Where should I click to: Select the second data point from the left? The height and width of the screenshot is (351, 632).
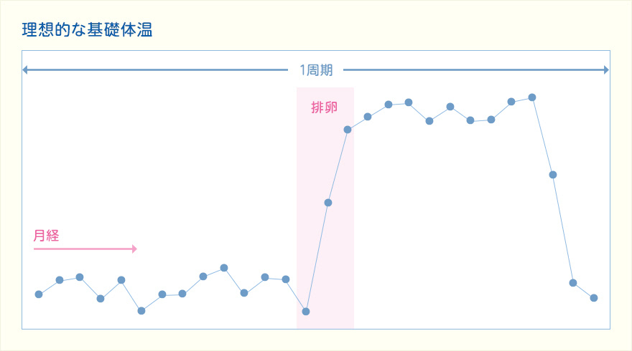[x=60, y=280]
